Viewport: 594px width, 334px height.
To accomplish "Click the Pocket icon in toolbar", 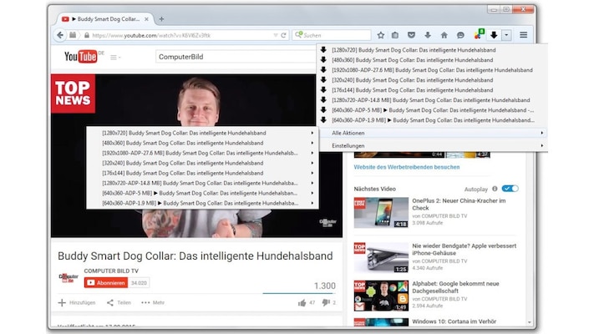I will (x=412, y=35).
